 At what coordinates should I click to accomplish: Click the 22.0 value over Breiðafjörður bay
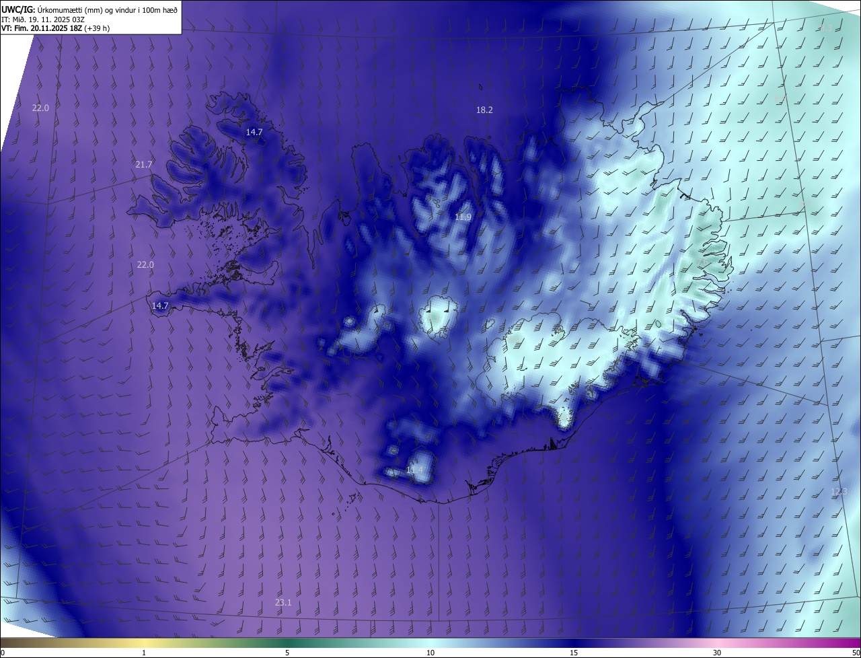(145, 264)
